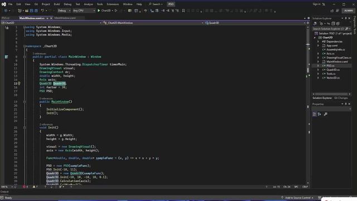Click the Solution Explorer horizontal scrollbar
This screenshot has width=357, height=201.
331,94
